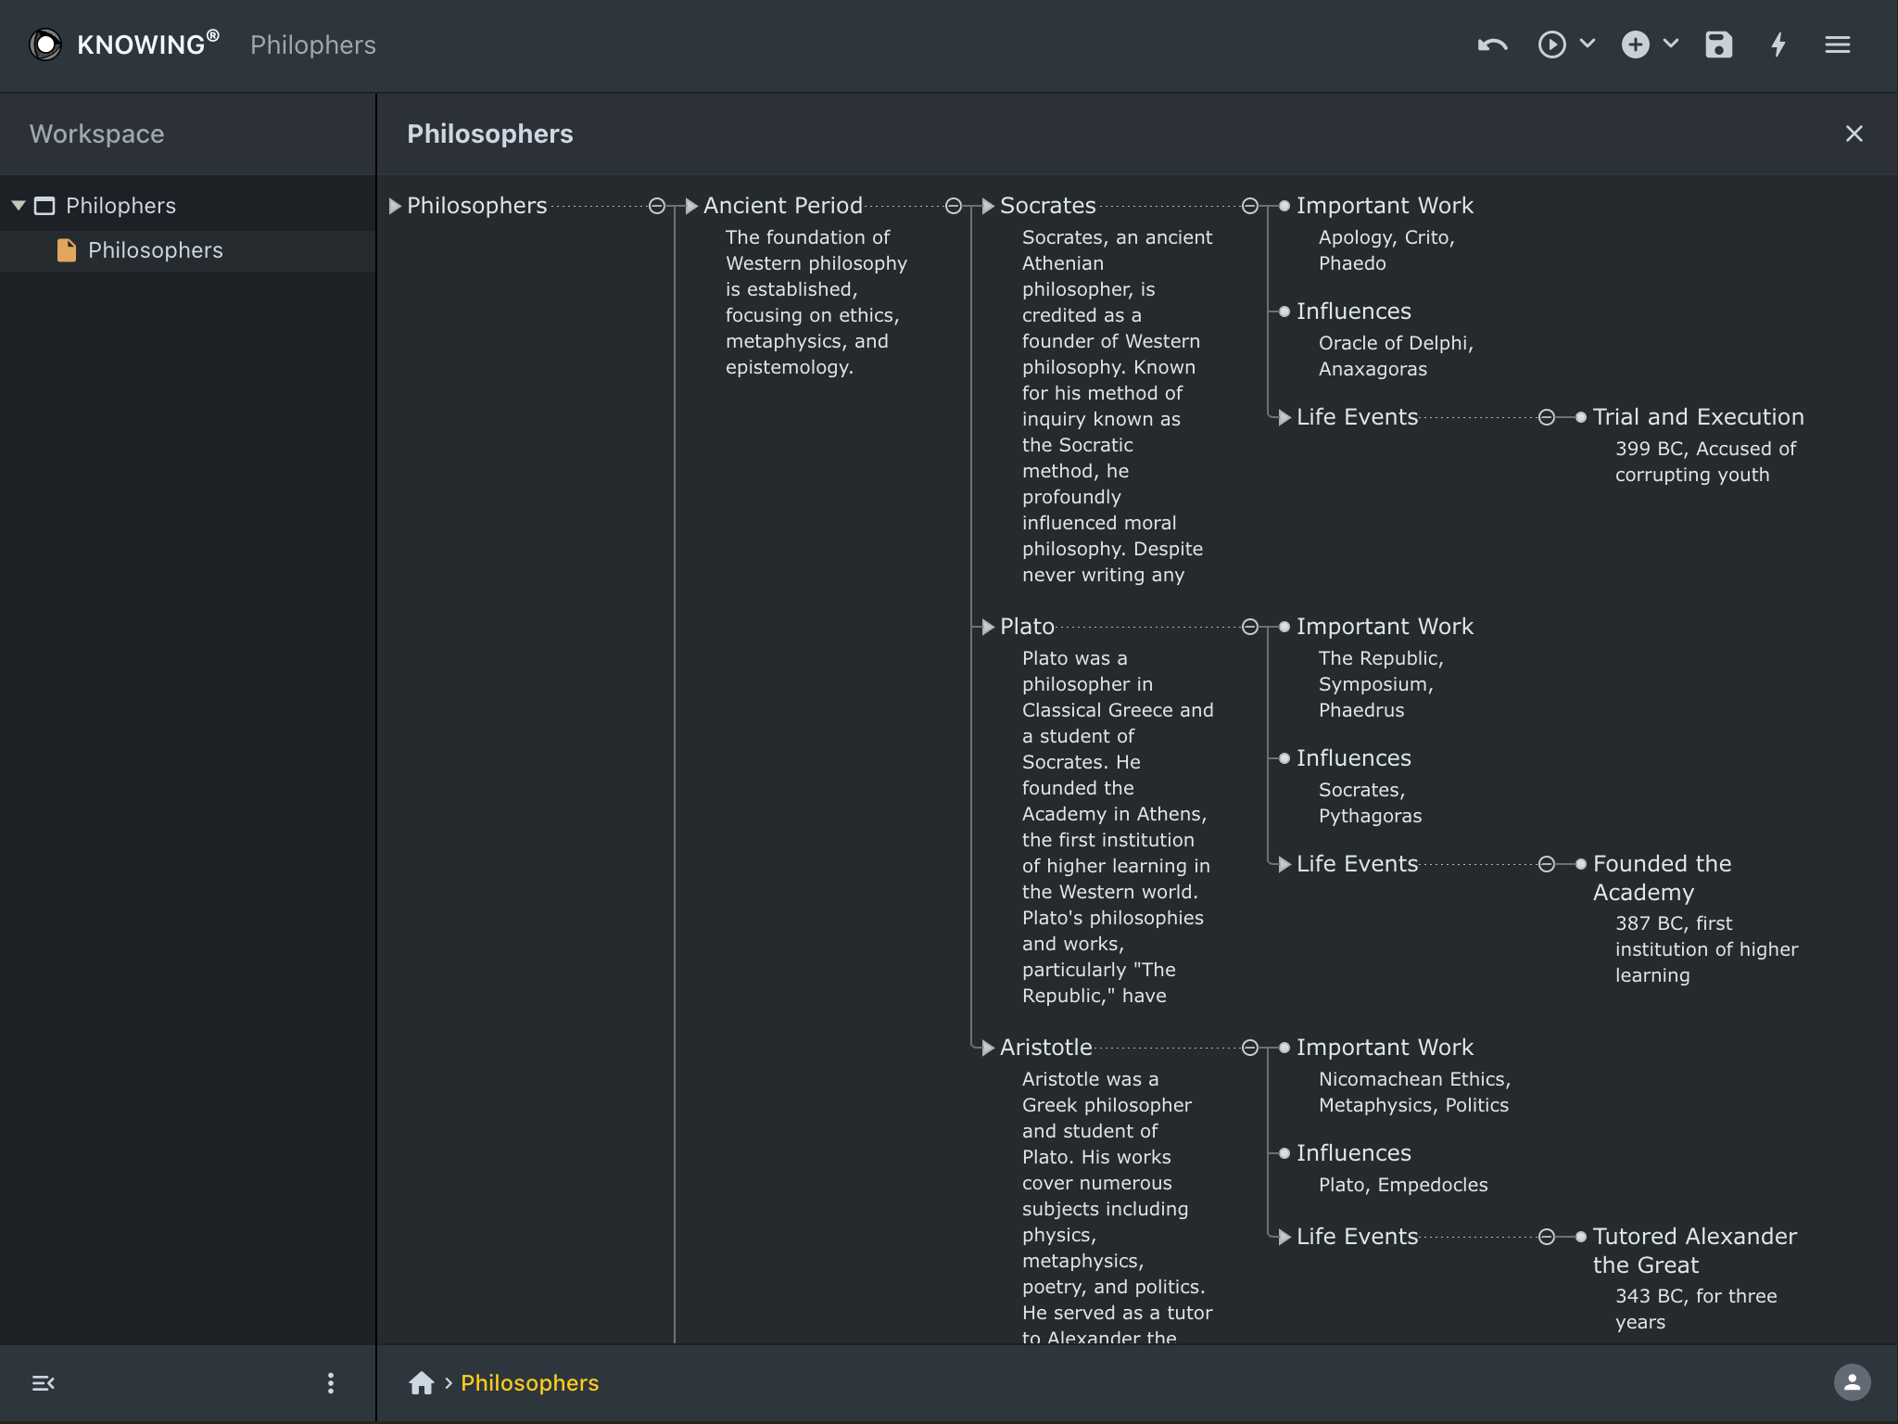Toggle collapse circle next to Ancient Period
The height and width of the screenshot is (1424, 1898).
pos(954,206)
